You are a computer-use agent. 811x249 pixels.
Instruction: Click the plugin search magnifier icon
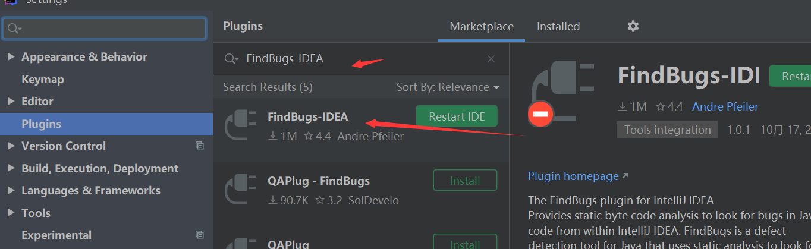[231, 59]
